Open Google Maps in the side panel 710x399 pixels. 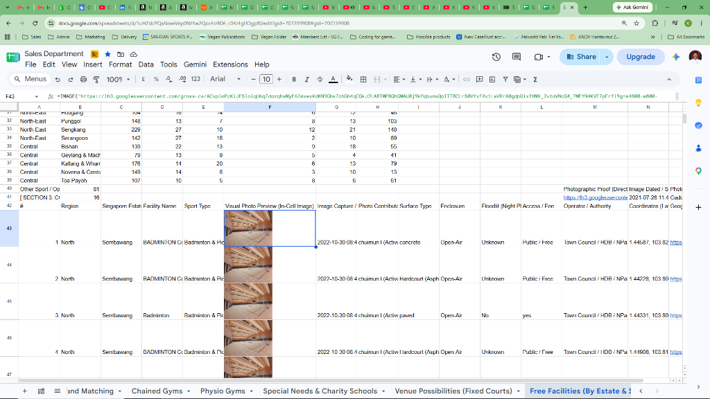pos(698,171)
